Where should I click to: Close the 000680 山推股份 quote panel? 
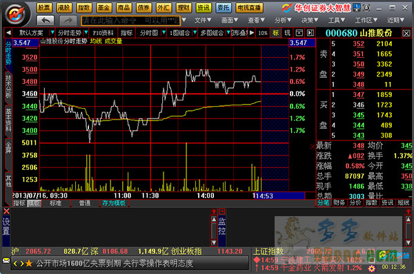(406, 33)
